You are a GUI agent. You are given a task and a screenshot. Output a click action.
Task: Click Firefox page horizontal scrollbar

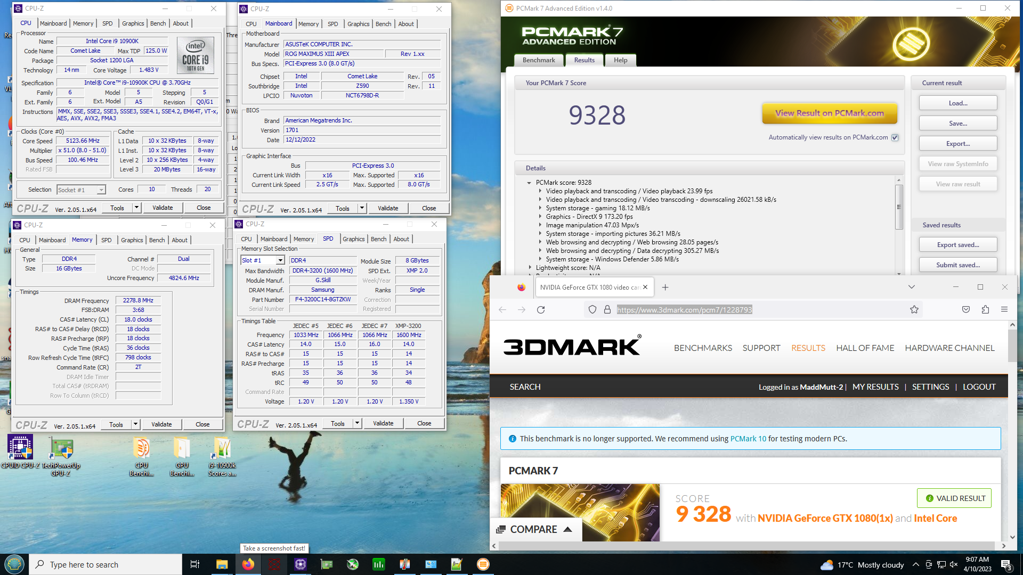(x=746, y=546)
